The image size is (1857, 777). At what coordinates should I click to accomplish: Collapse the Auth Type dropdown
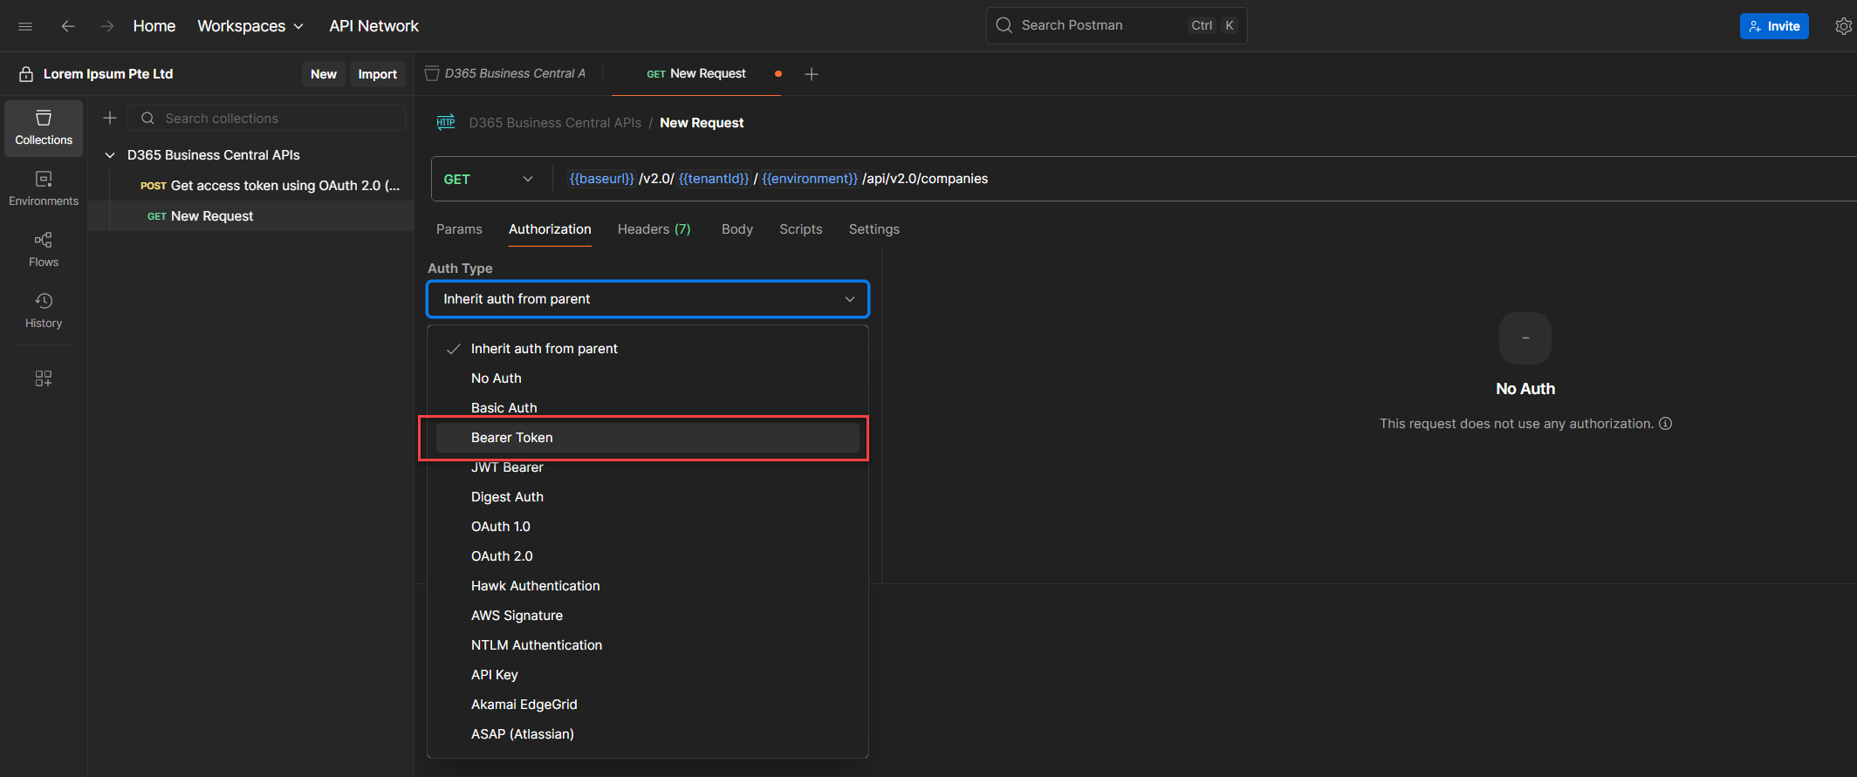(x=648, y=299)
